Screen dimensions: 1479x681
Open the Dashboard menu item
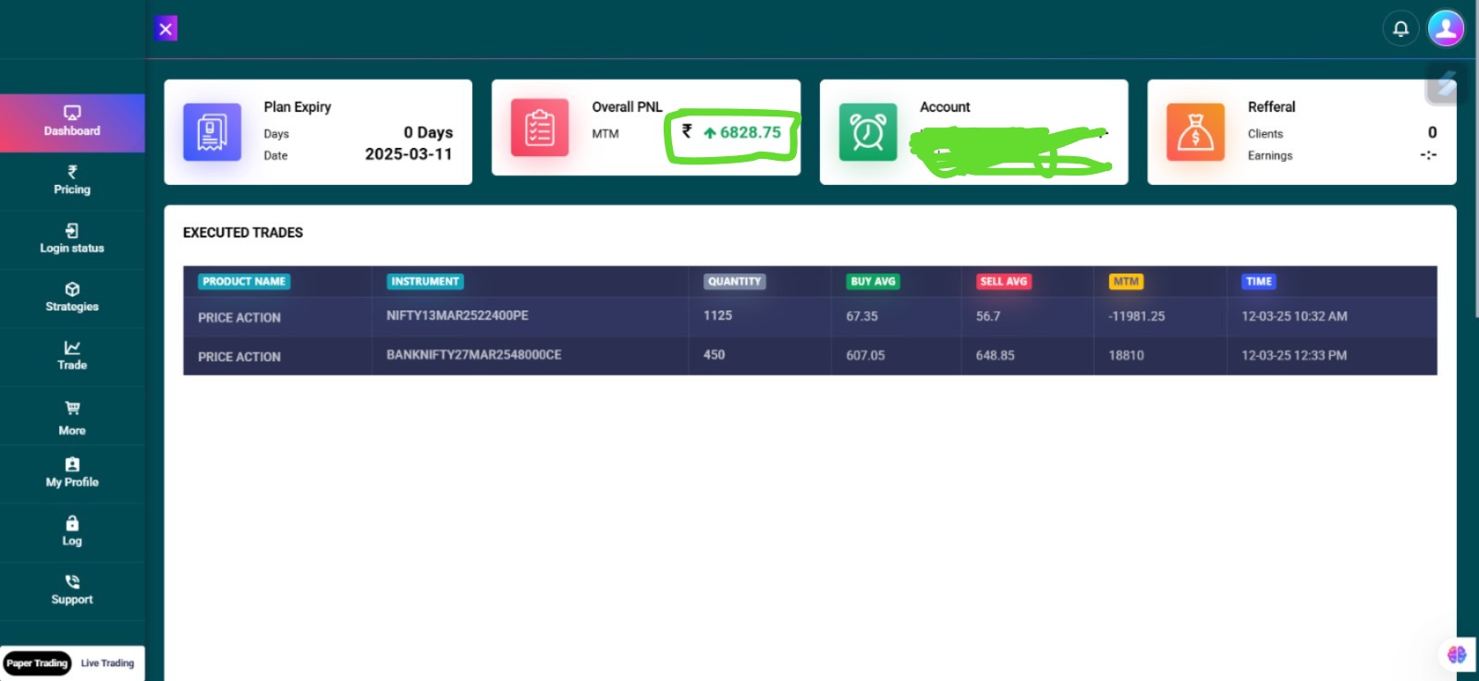pyautogui.click(x=72, y=122)
